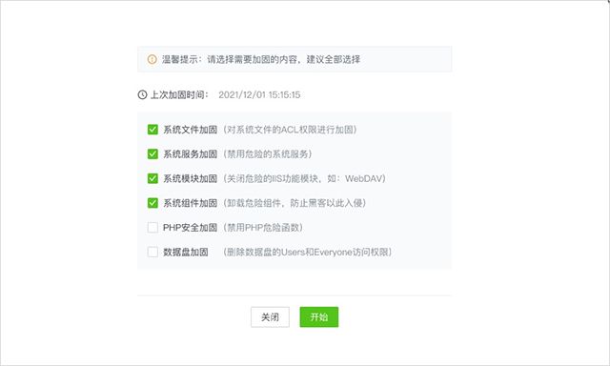Click the 系统服务加固 label text

tap(190, 154)
